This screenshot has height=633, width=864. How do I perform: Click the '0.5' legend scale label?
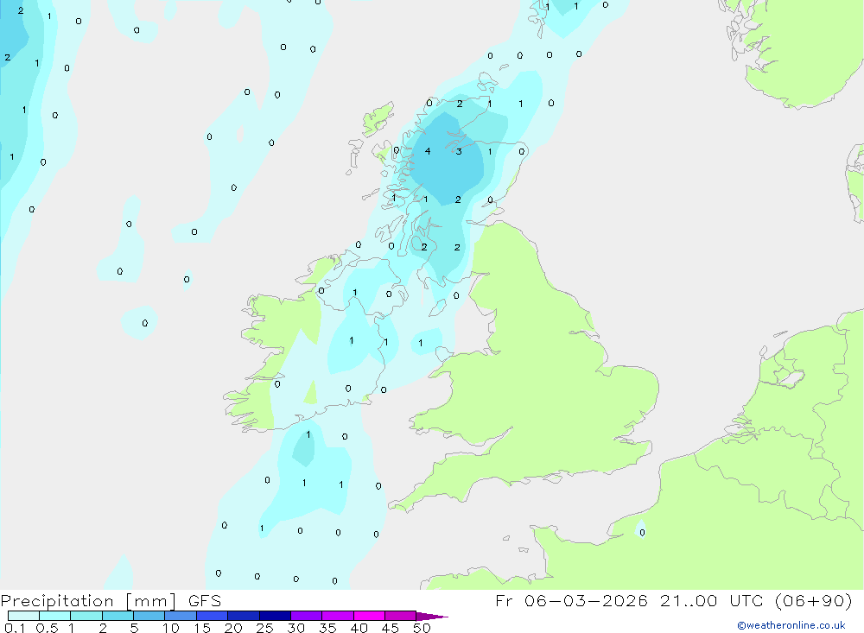click(x=47, y=628)
